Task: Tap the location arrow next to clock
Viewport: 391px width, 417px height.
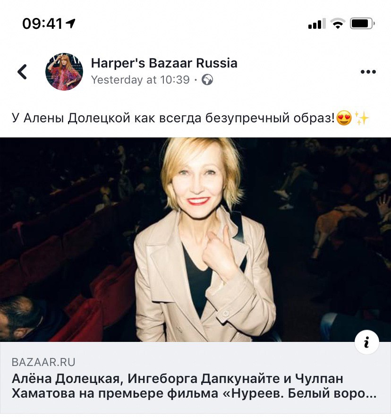Action: (70, 24)
